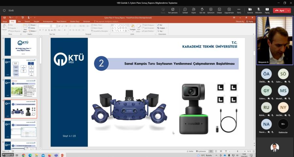294x157 pixels.
Task: Unmute the Mikrofon
Action: tap(259, 10)
